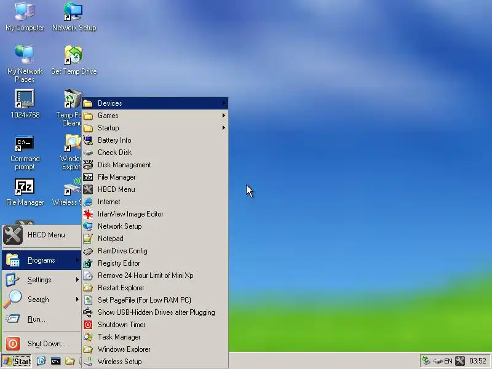Click the Registry Editor cube icon

coord(88,263)
